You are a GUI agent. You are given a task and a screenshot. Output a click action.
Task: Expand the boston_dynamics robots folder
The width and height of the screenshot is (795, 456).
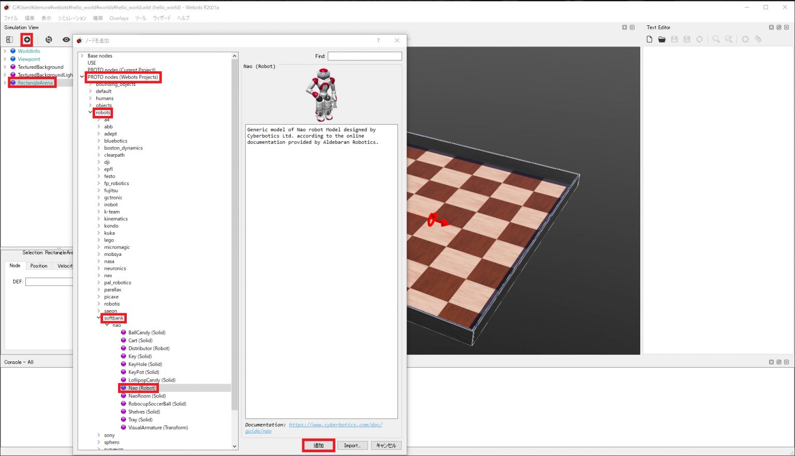(x=99, y=147)
